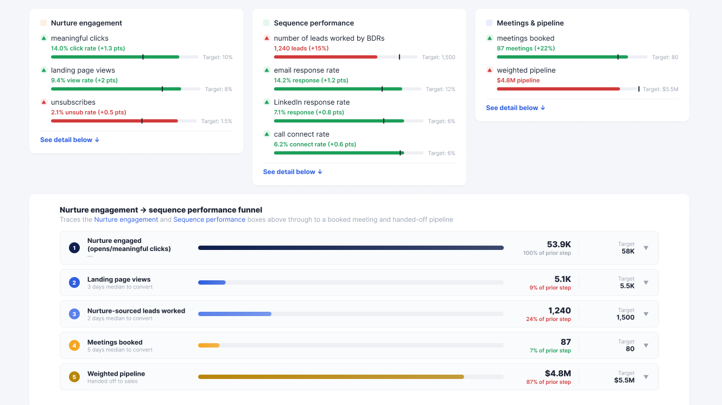The height and width of the screenshot is (405, 722).
Task: Click the green swatch next to Sequence performance title
Action: [x=267, y=23]
